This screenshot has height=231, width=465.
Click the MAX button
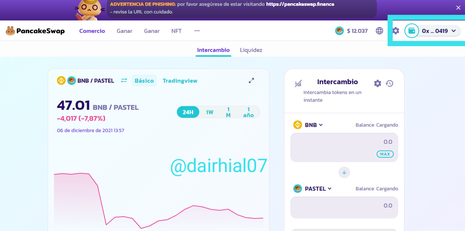point(385,154)
